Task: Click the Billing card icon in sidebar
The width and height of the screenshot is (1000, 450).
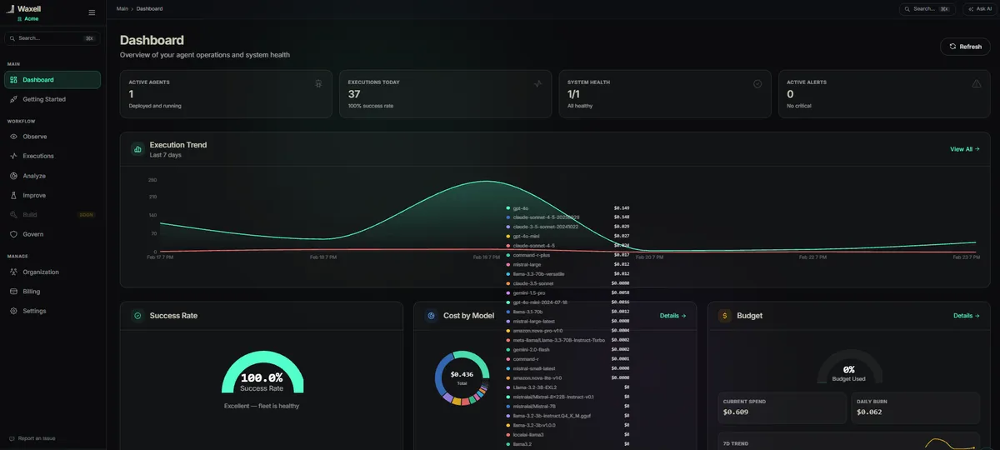Action: [x=13, y=292]
